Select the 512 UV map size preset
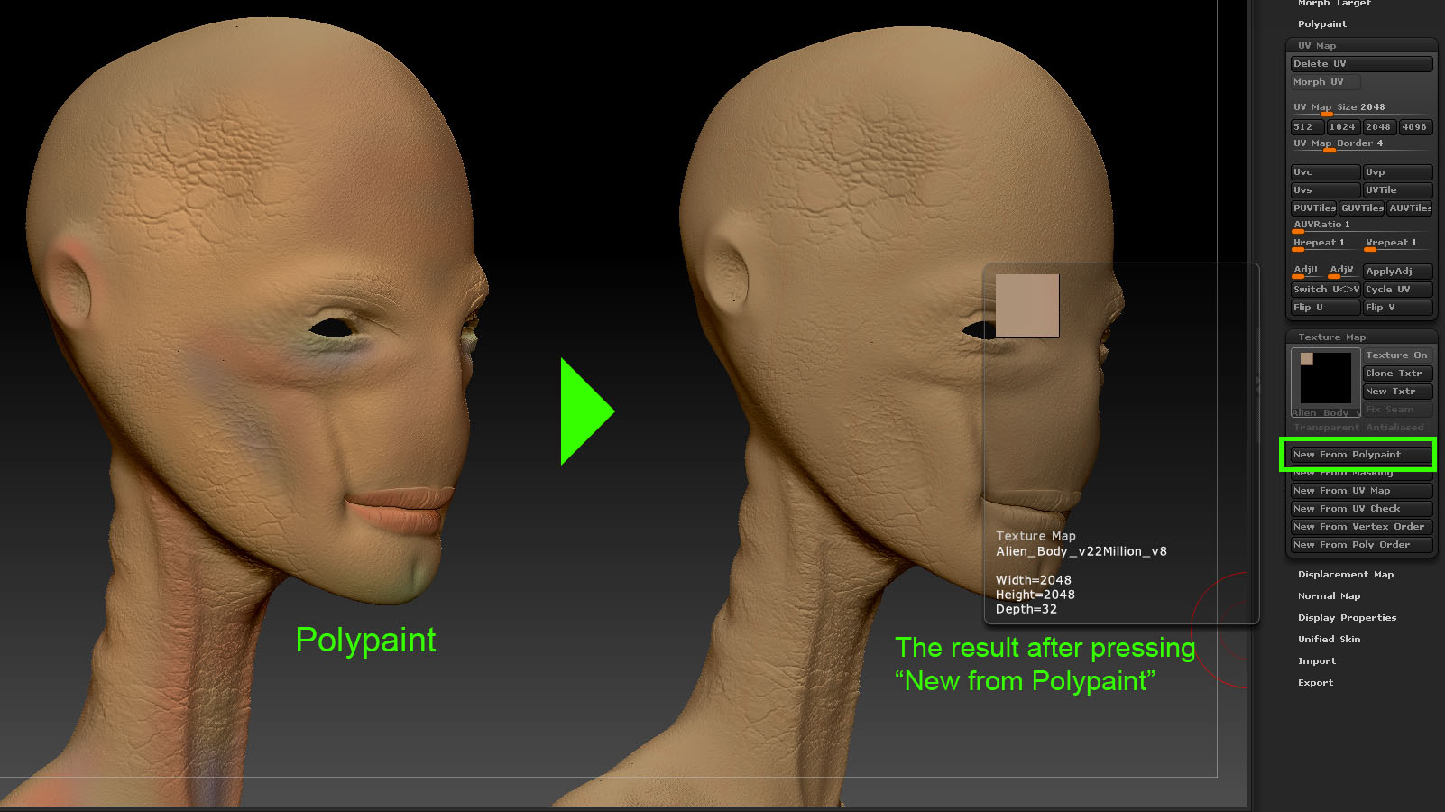Image resolution: width=1445 pixels, height=812 pixels. tap(1306, 126)
